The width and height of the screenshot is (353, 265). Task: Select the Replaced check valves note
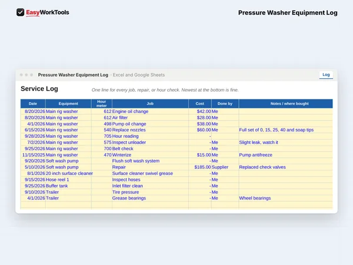(x=286, y=167)
